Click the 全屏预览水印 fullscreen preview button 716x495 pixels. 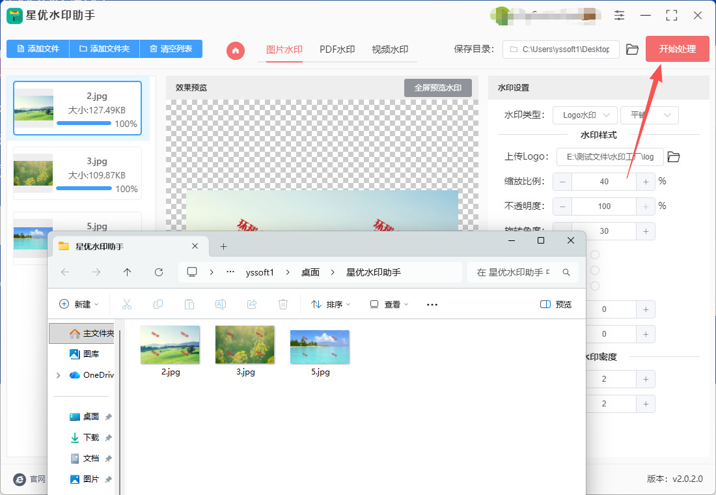pyautogui.click(x=437, y=88)
